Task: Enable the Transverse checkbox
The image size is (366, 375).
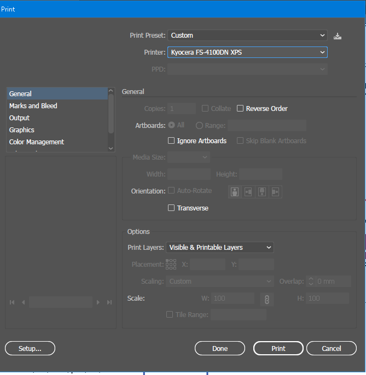Action: (x=171, y=208)
